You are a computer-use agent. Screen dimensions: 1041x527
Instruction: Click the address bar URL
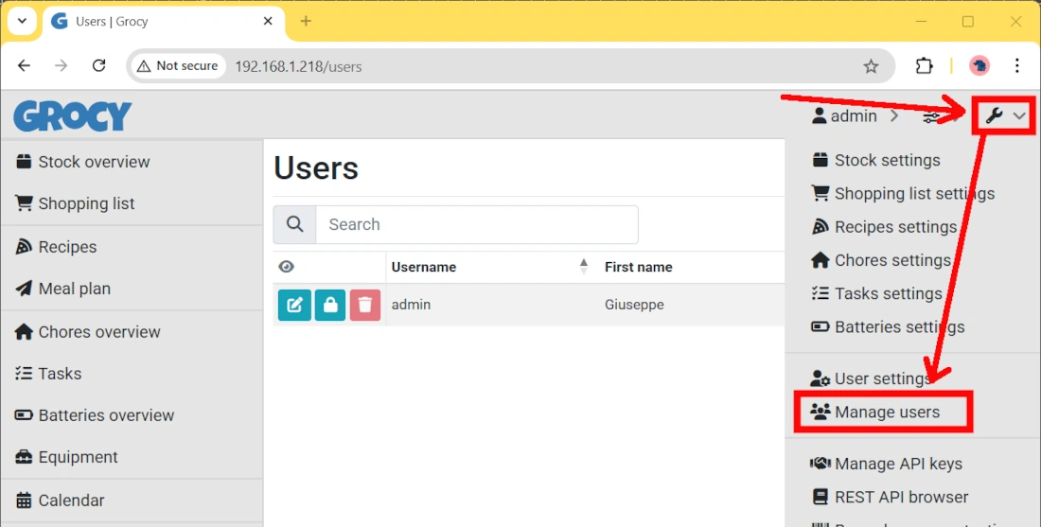pyautogui.click(x=298, y=66)
